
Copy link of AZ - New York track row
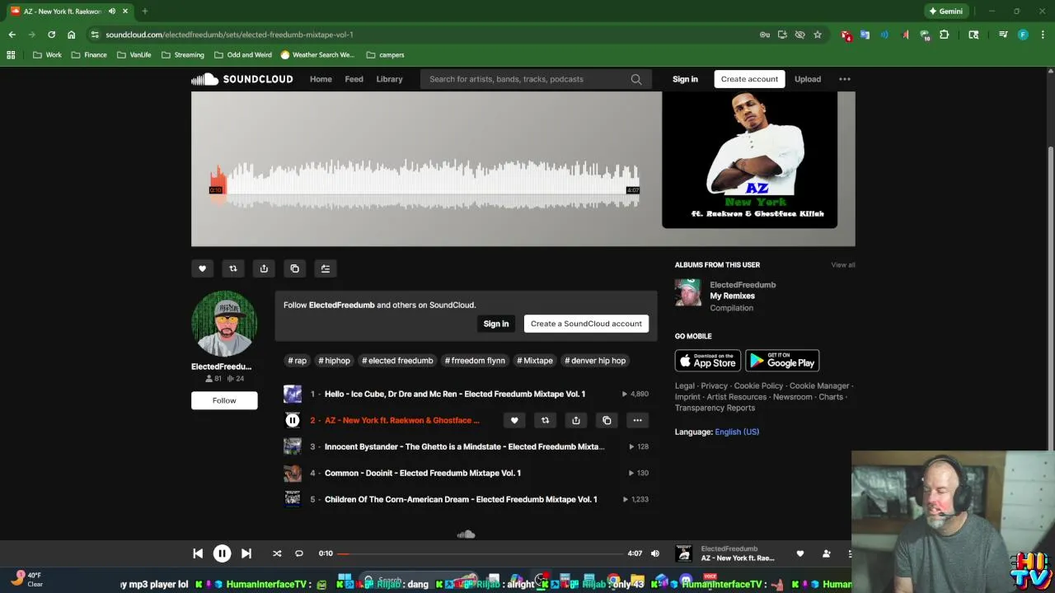click(607, 420)
